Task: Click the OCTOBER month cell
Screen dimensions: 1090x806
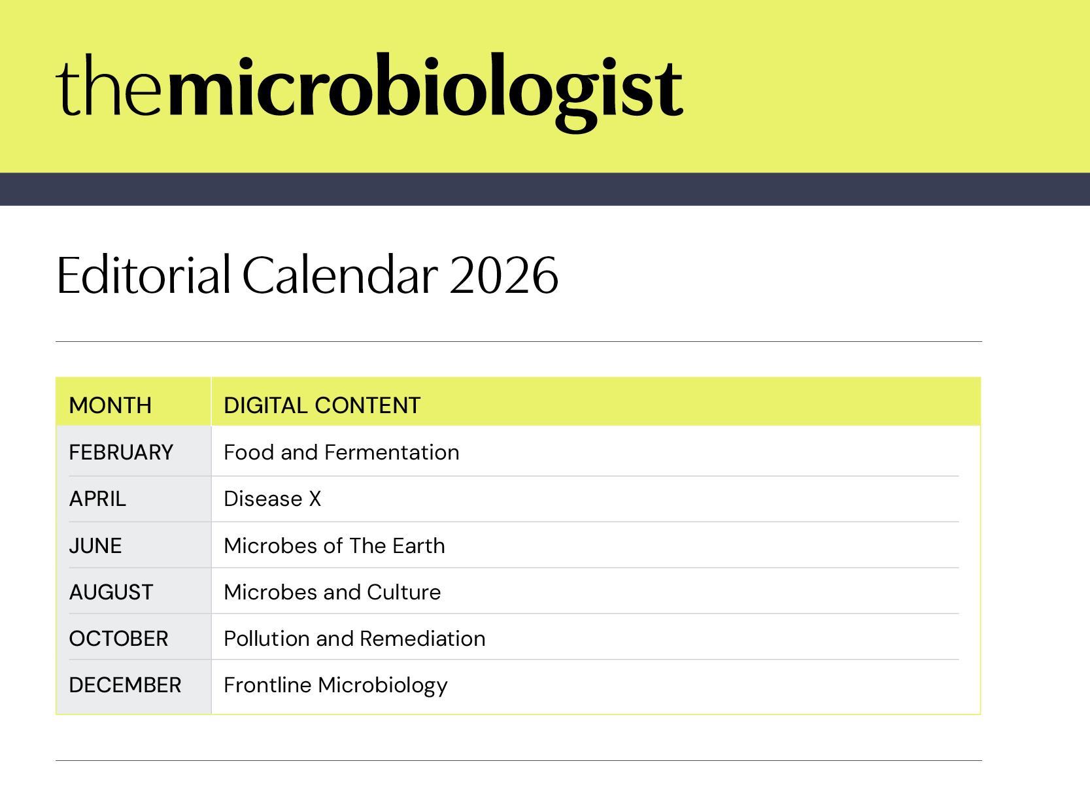Action: (118, 639)
